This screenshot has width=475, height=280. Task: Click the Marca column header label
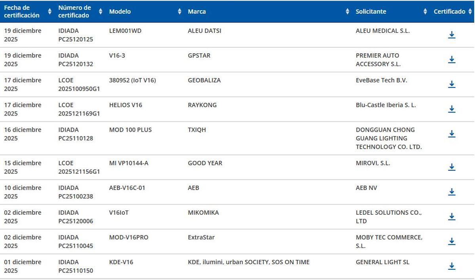pyautogui.click(x=197, y=11)
